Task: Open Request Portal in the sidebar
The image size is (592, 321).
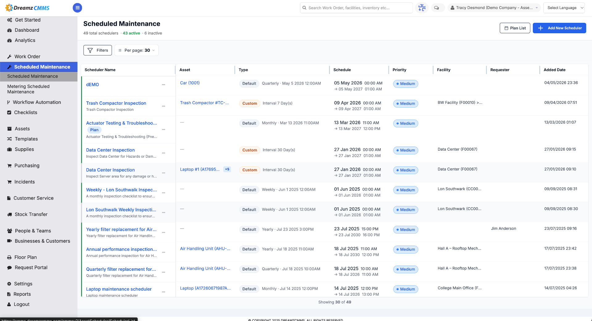Action: click(x=31, y=267)
